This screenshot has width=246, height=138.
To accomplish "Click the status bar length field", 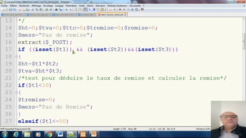I will pyautogui.click(x=120, y=129).
